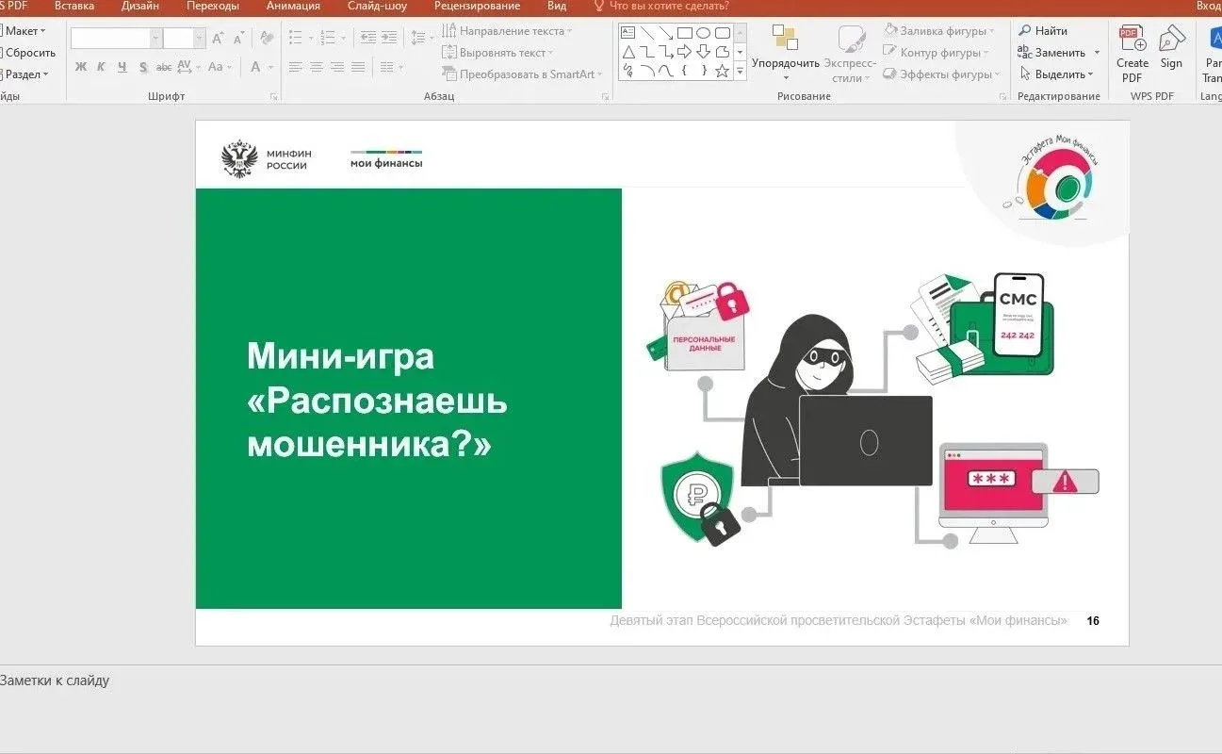Open the Вставка tab
Screen dimensions: 1222x754
coord(74,6)
